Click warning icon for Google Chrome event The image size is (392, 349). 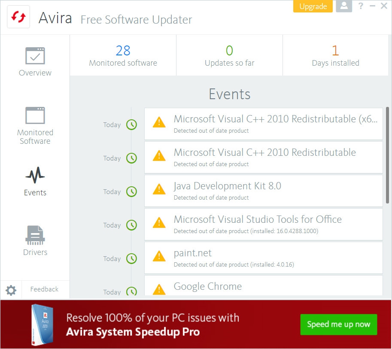click(159, 289)
